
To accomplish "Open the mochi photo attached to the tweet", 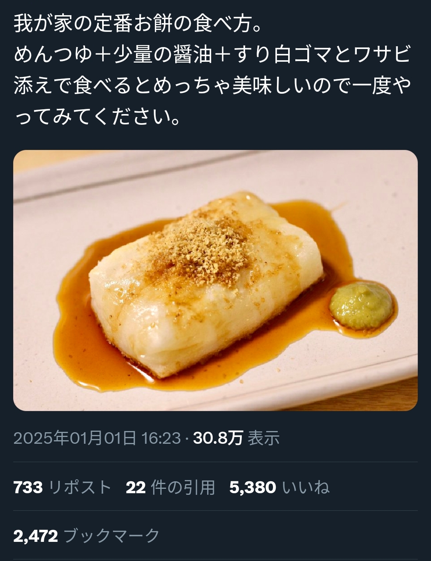I will [215, 280].
